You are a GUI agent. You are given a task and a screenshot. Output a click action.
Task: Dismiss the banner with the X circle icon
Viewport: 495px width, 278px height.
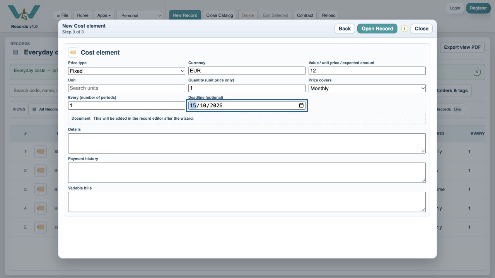(x=477, y=72)
